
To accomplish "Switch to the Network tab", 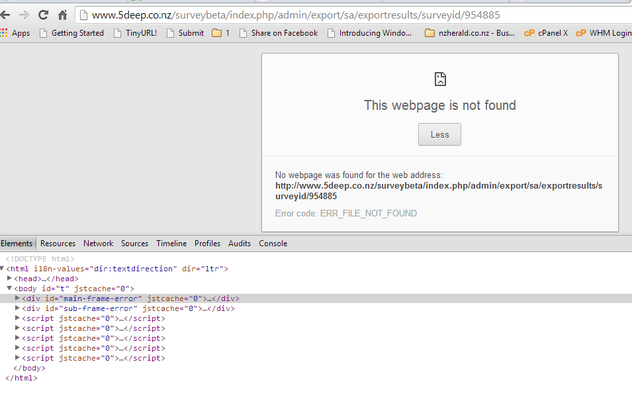I will click(x=98, y=244).
